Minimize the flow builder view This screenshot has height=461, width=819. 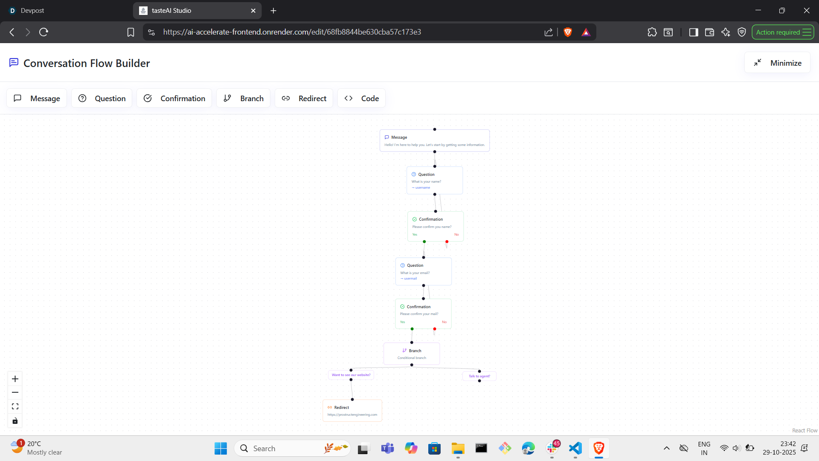[x=777, y=63]
